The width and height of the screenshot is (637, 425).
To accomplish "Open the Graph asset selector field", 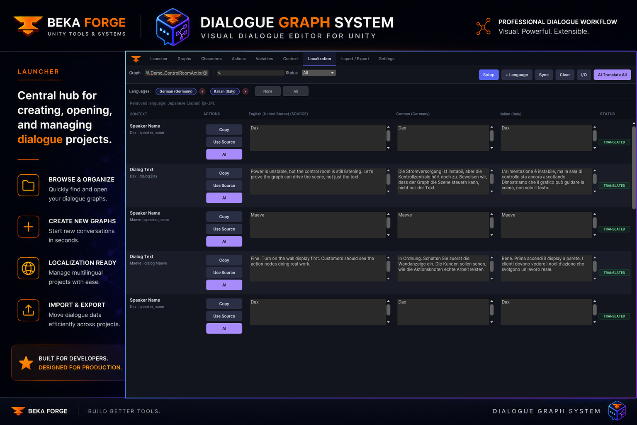I will point(176,73).
